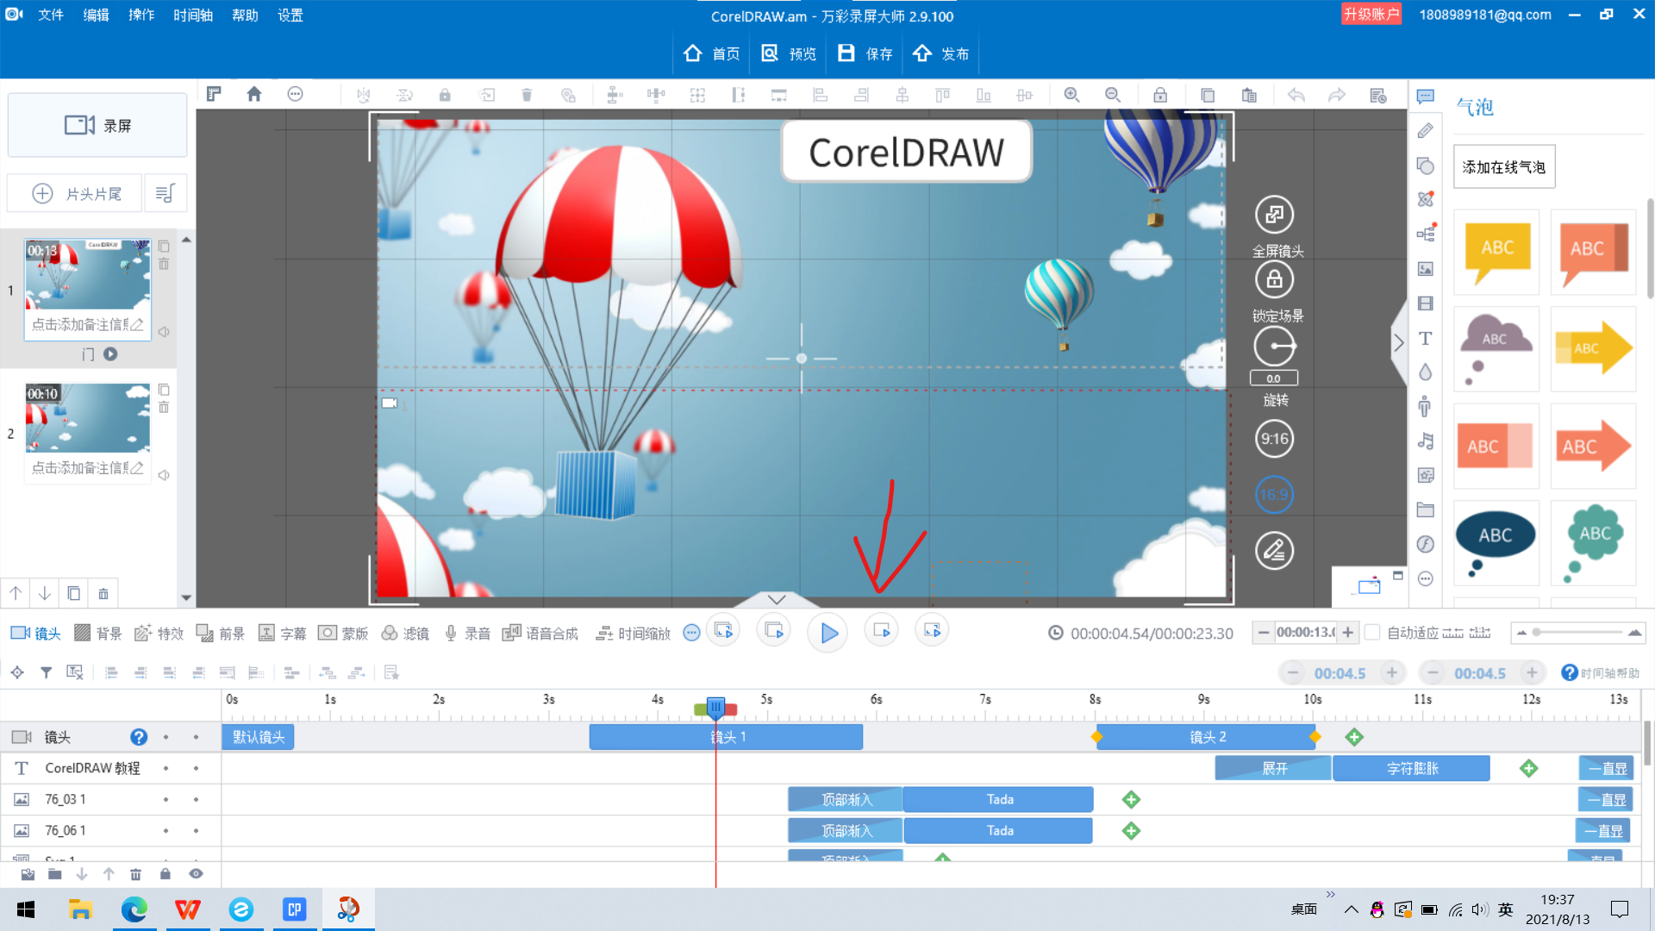
Task: Open the 时间轴 menu
Action: pos(192,15)
